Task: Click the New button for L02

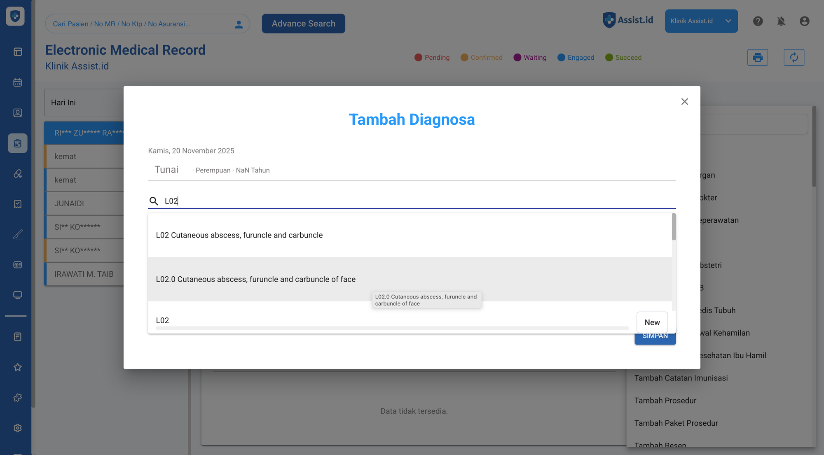Action: click(x=652, y=322)
